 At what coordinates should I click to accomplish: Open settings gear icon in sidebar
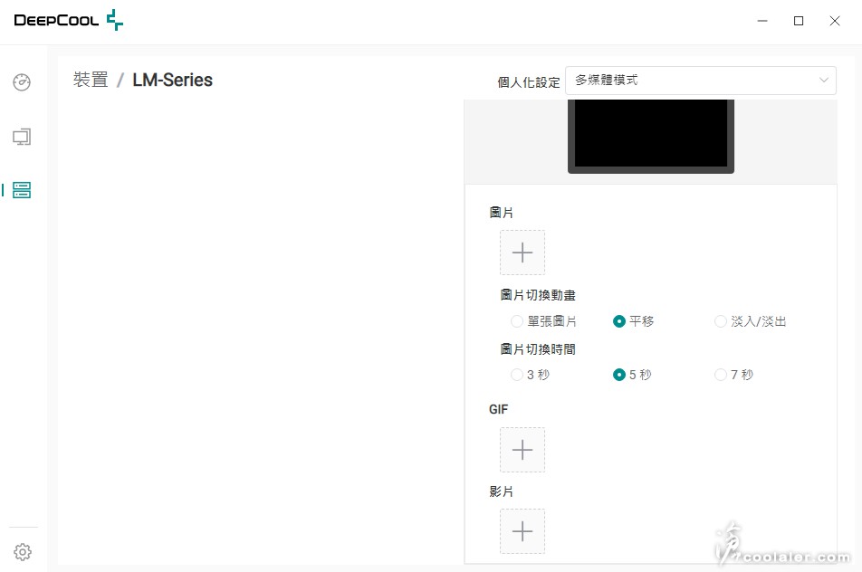tap(23, 552)
